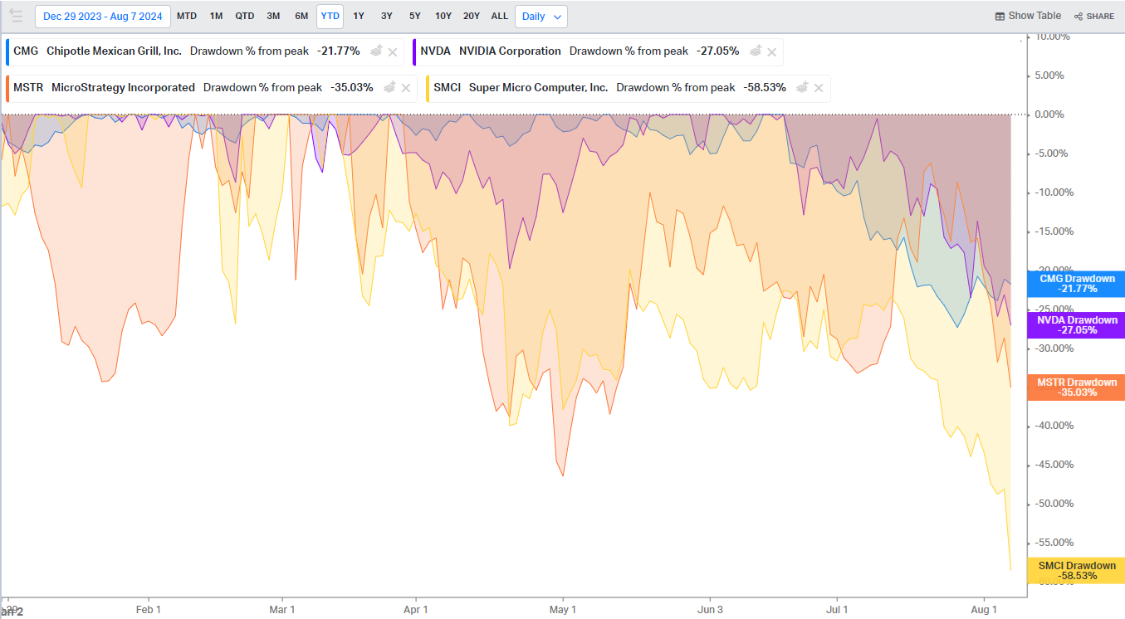Viewport: 1125px width, 619px height.
Task: Click the -35.03% value in MSTR legend
Action: click(x=351, y=88)
